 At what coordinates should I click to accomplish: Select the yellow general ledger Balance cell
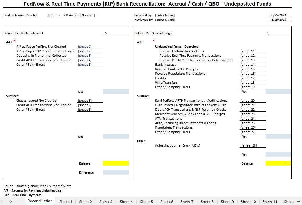coord(278,163)
